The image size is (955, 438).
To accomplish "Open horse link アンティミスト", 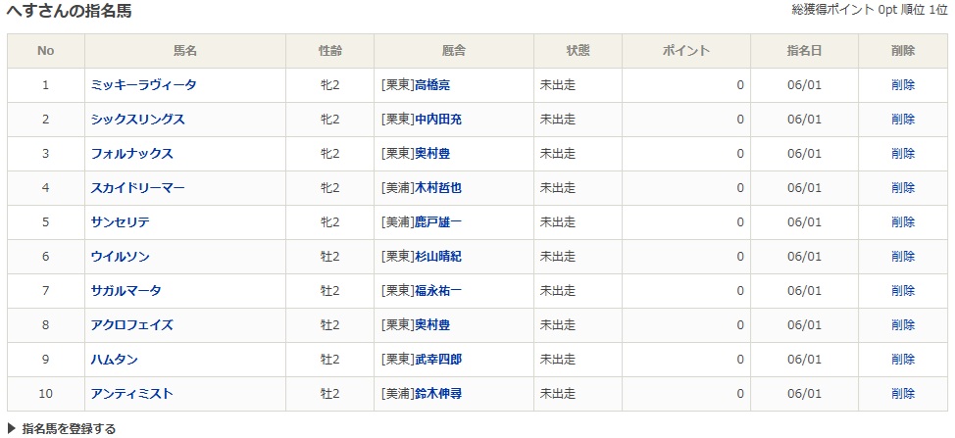I will point(132,394).
